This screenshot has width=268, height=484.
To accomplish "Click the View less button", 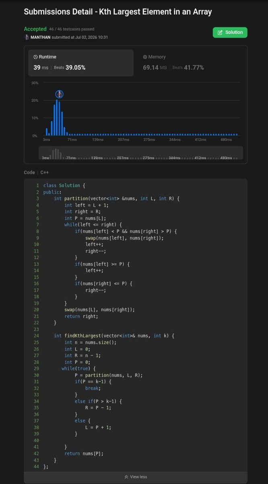I will click(136, 477).
